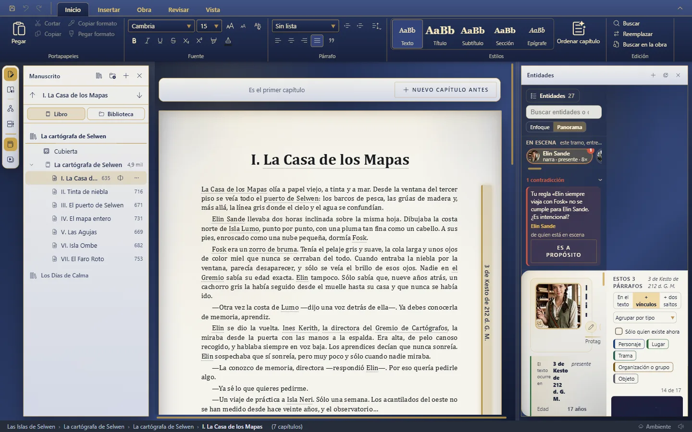Click Ordenar capítulo icon
Screen dimensions: 692x432
[x=579, y=28]
